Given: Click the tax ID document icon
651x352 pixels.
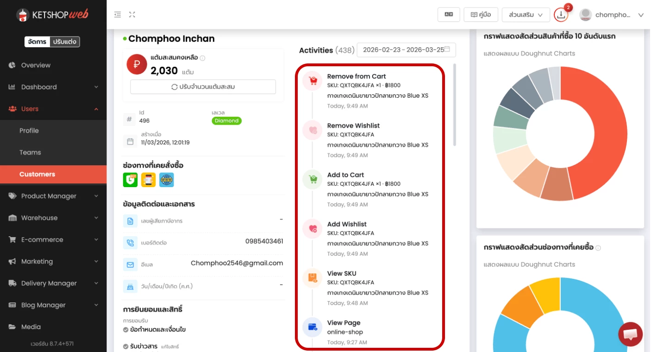Looking at the screenshot, I should coord(130,221).
